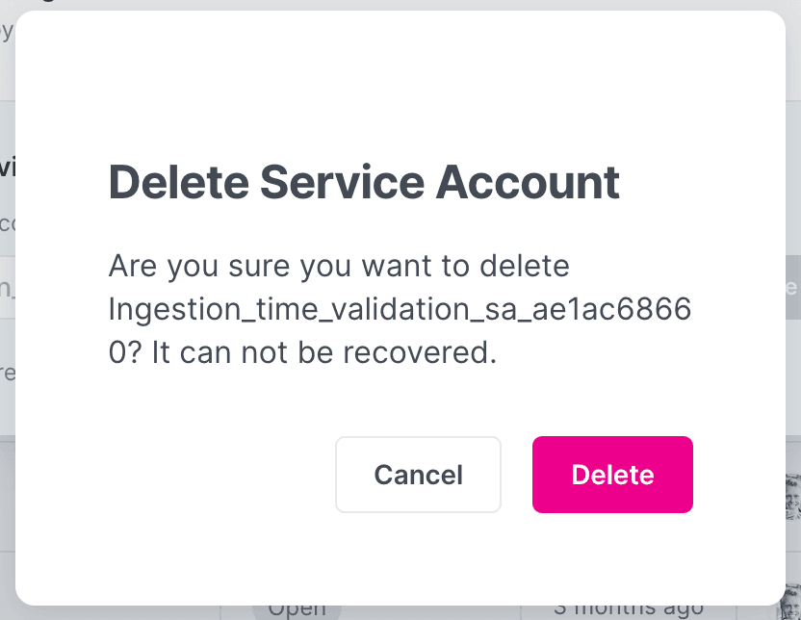Click the dimmed backdrop left of the dialog

7,404
